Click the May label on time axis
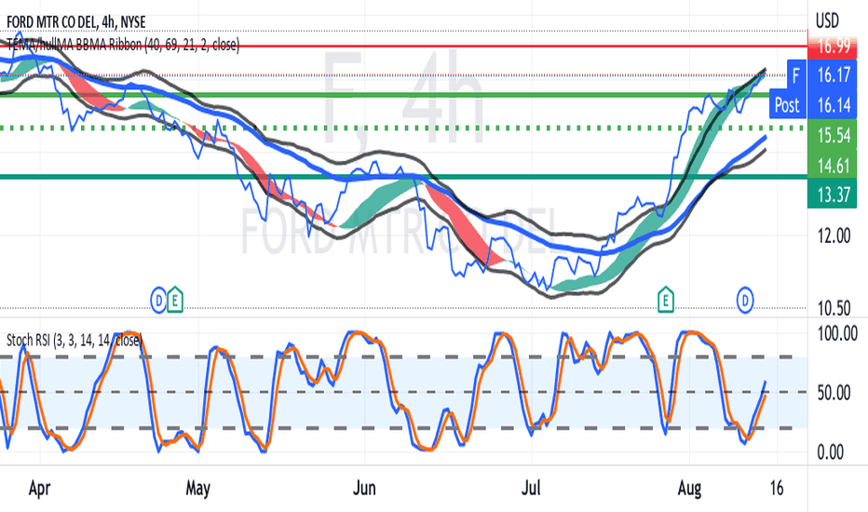 [198, 489]
